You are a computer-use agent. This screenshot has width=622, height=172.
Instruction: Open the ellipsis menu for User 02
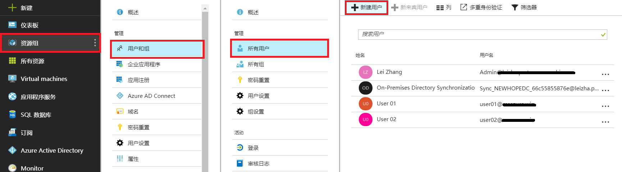pyautogui.click(x=605, y=121)
